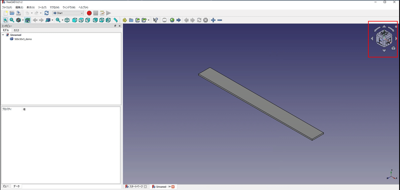The height and width of the screenshot is (190, 400).
Task: Switch to the スタートページ document tab
Action: 136,187
